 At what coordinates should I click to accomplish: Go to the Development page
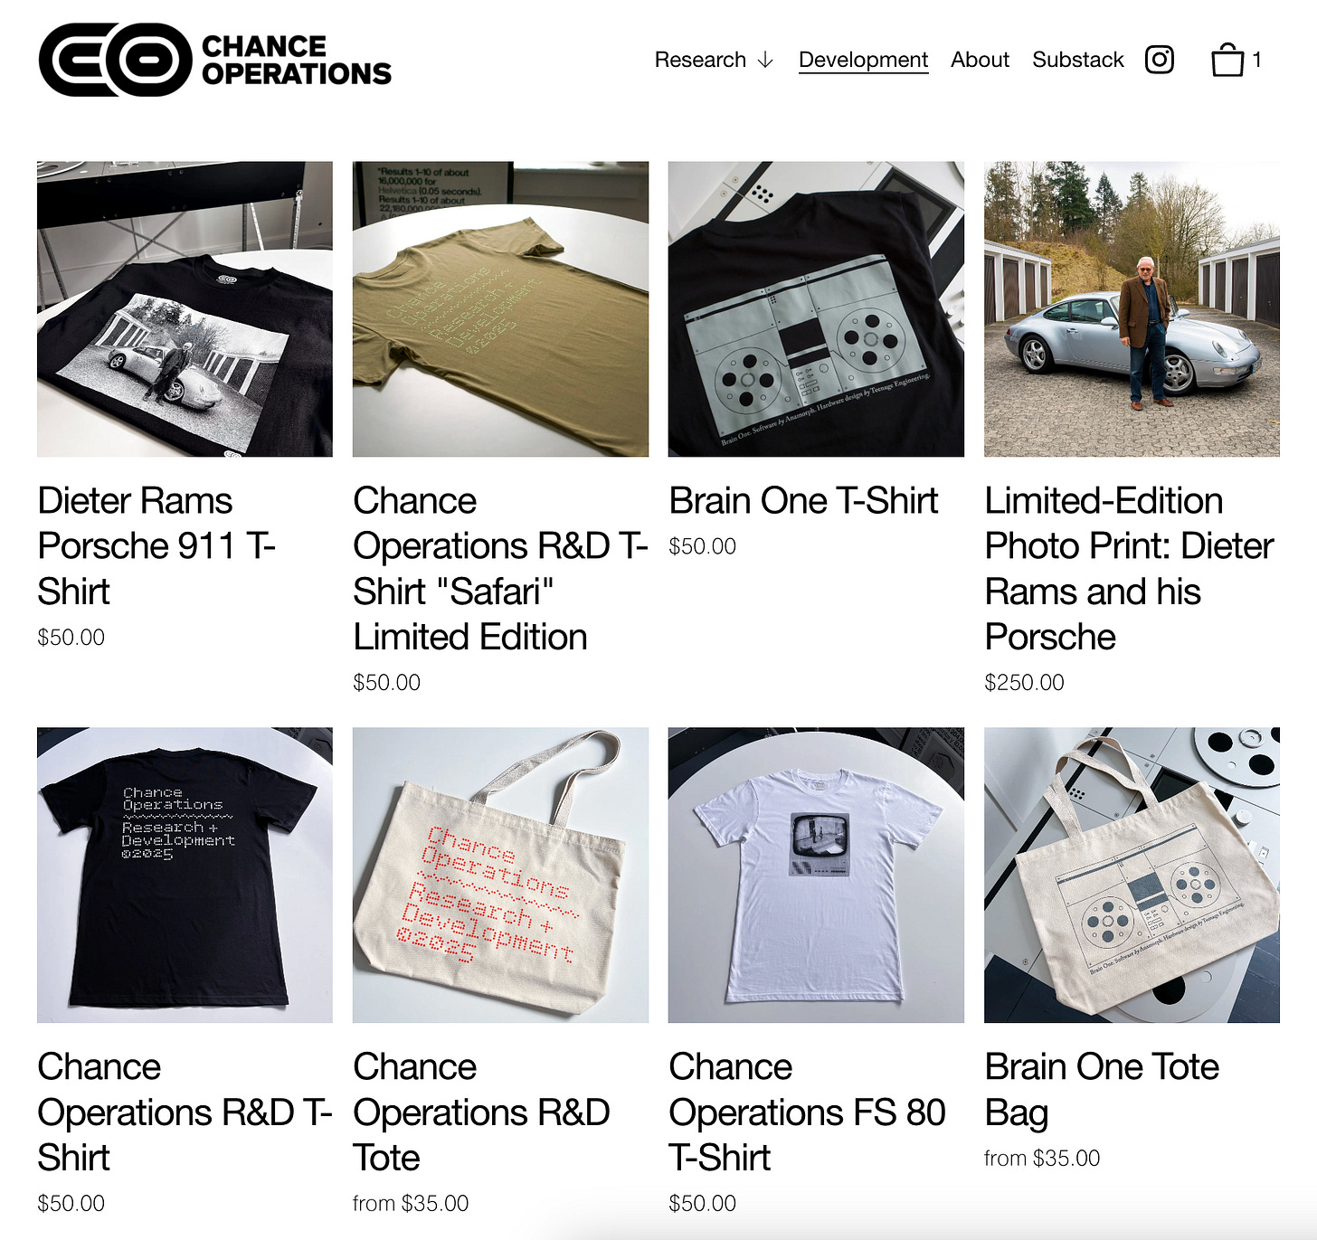point(863,60)
